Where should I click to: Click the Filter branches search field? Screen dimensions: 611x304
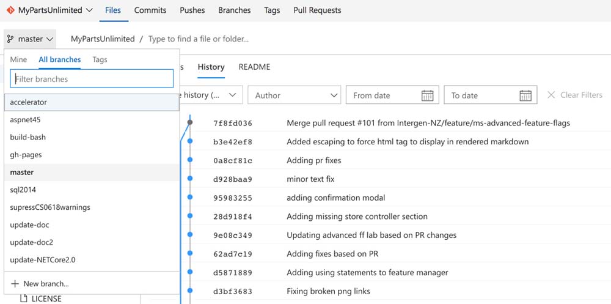pyautogui.click(x=92, y=79)
